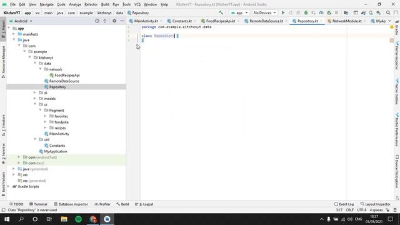This screenshot has width=400, height=225.
Task: Expand Gradle Scripts node
Action: coord(9,186)
